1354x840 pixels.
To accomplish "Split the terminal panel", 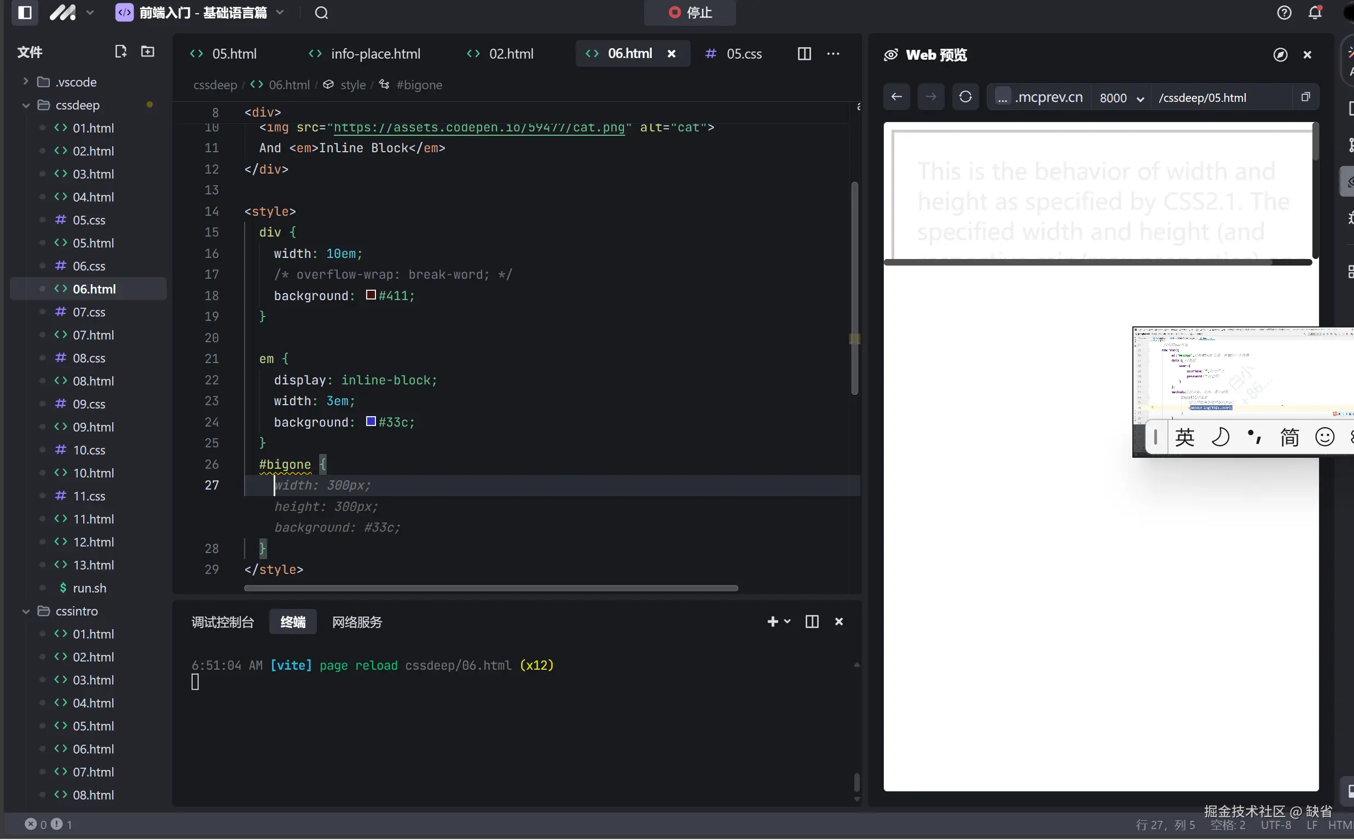I will tap(812, 622).
